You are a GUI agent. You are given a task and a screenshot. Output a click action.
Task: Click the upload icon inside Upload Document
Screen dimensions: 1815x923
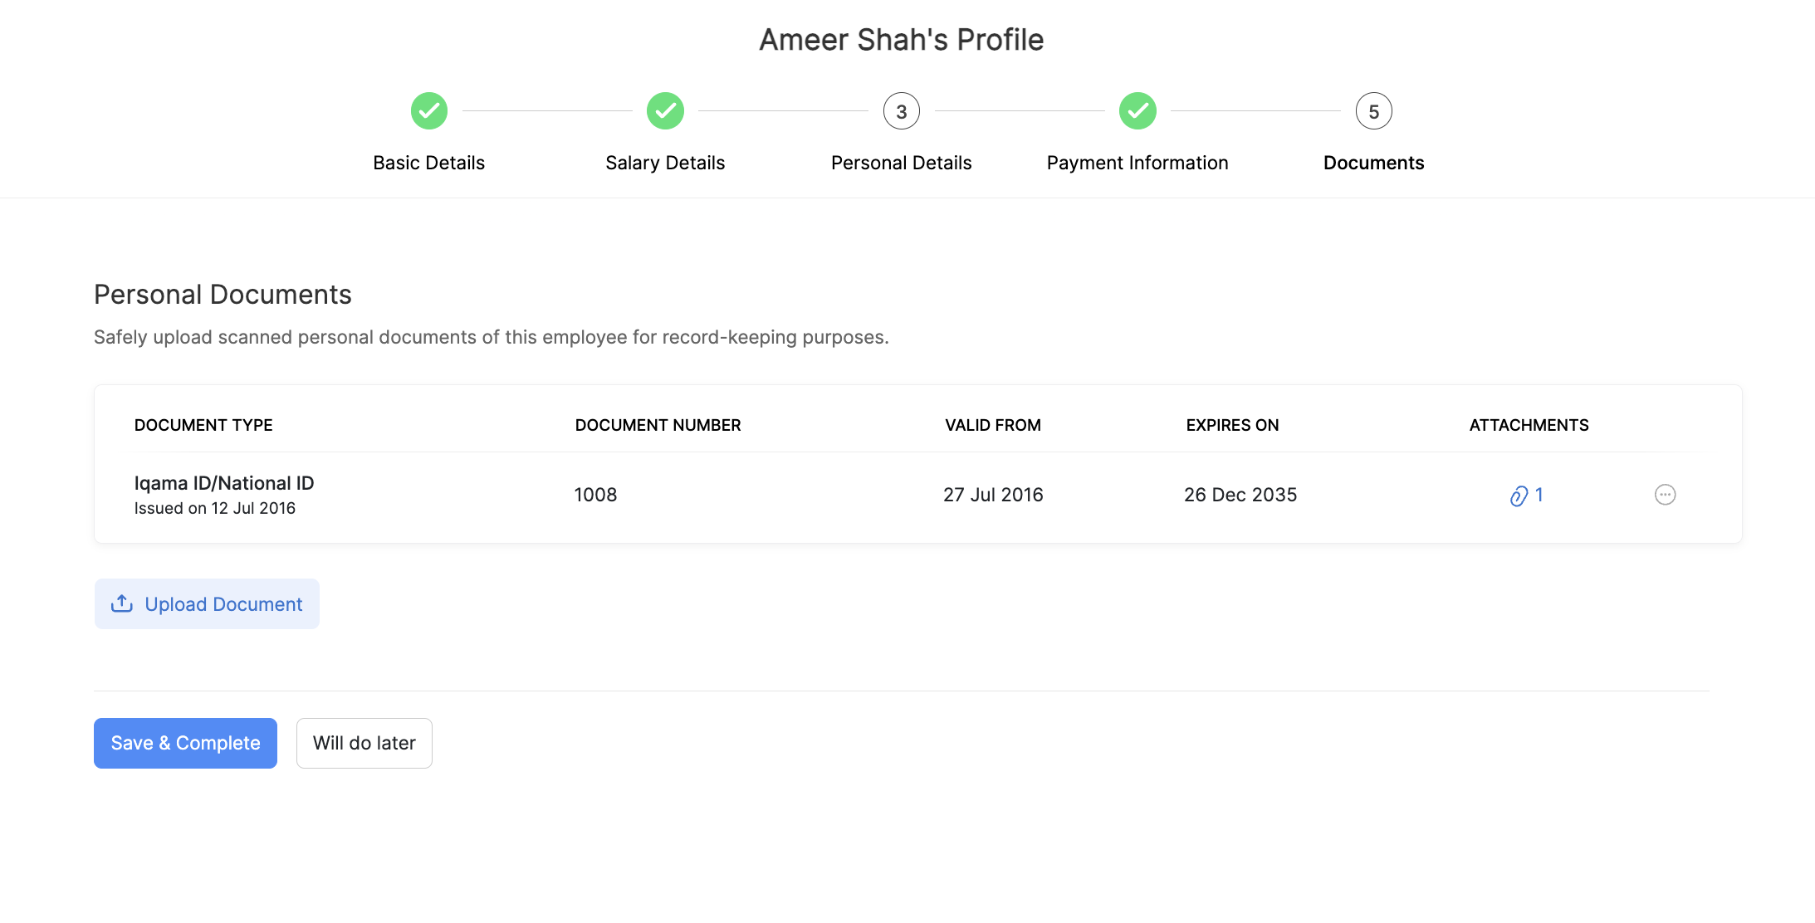coord(121,603)
